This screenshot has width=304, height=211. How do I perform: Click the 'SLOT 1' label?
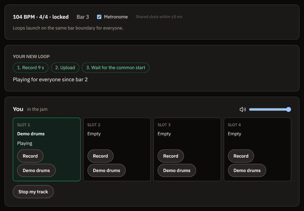click(24, 125)
